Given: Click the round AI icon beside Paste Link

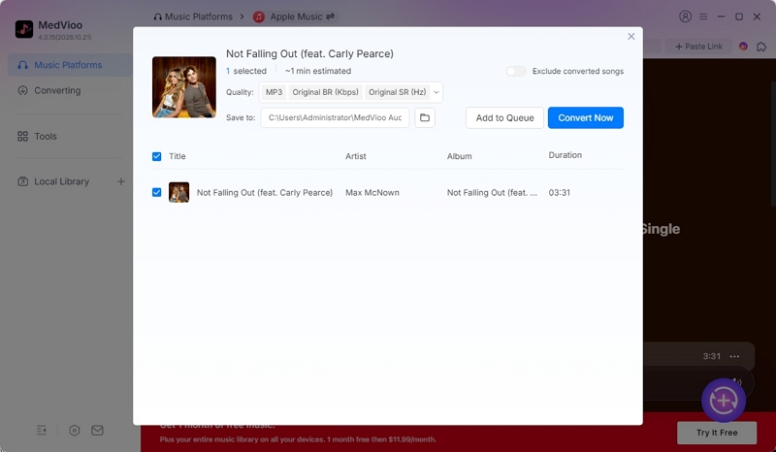Looking at the screenshot, I should 743,46.
